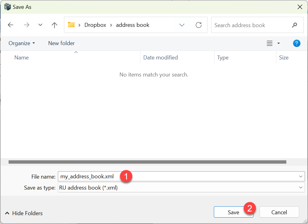This screenshot has width=308, height=224.
Task: Open the Organize menu
Action: [22, 43]
